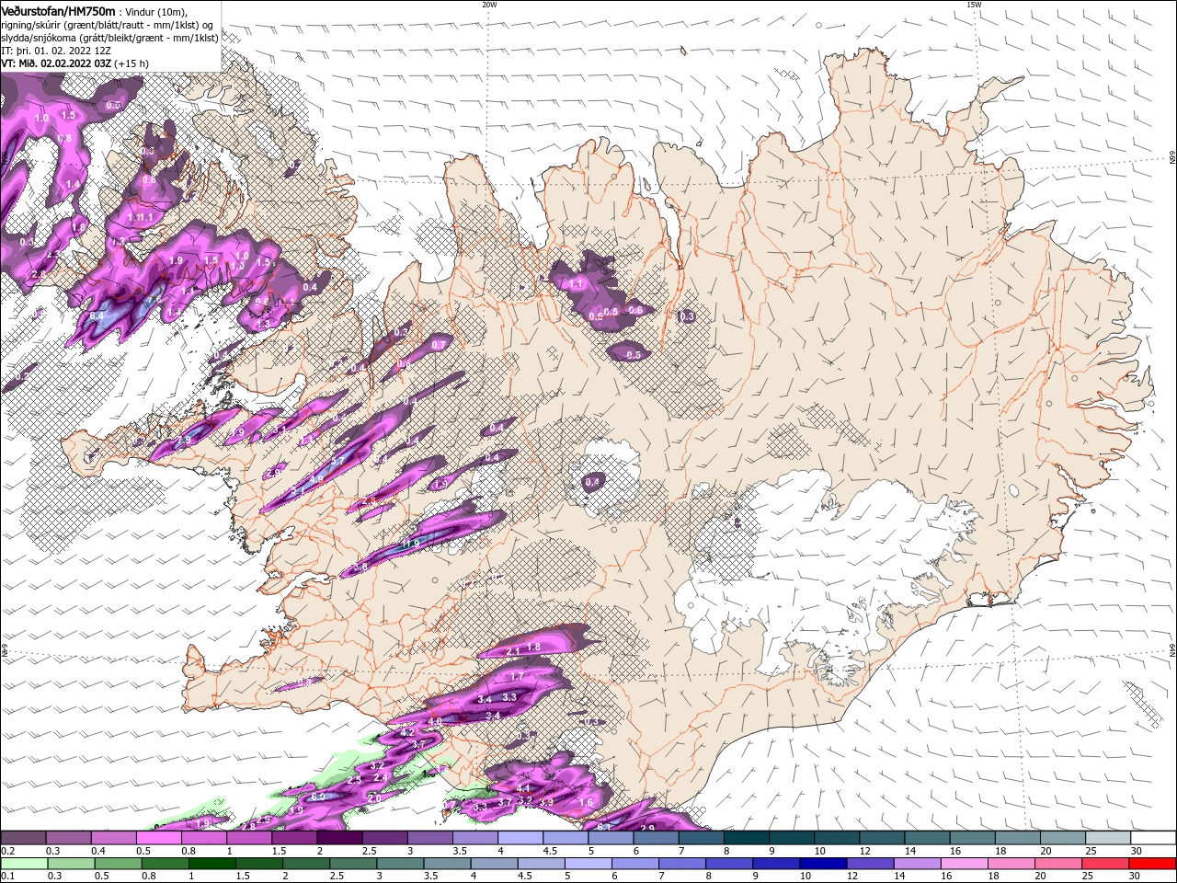The height and width of the screenshot is (883, 1177).
Task: Click the 15W longitude label
Action: click(974, 5)
